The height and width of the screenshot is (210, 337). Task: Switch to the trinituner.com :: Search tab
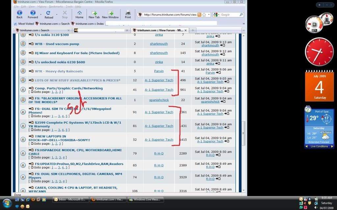(x=43, y=31)
